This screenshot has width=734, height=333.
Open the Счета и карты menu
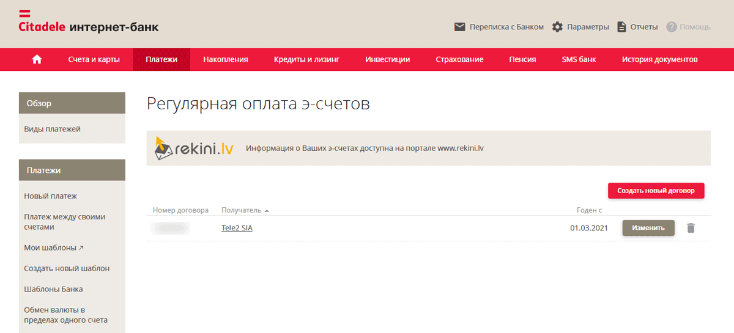pyautogui.click(x=94, y=59)
